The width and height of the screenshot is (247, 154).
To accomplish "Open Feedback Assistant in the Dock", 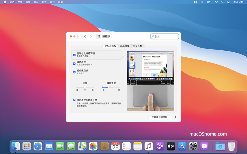I will 204,146.
